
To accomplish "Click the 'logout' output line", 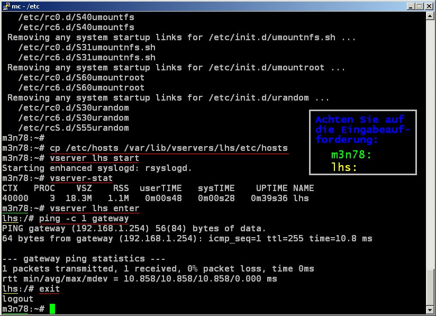I will coord(18,299).
